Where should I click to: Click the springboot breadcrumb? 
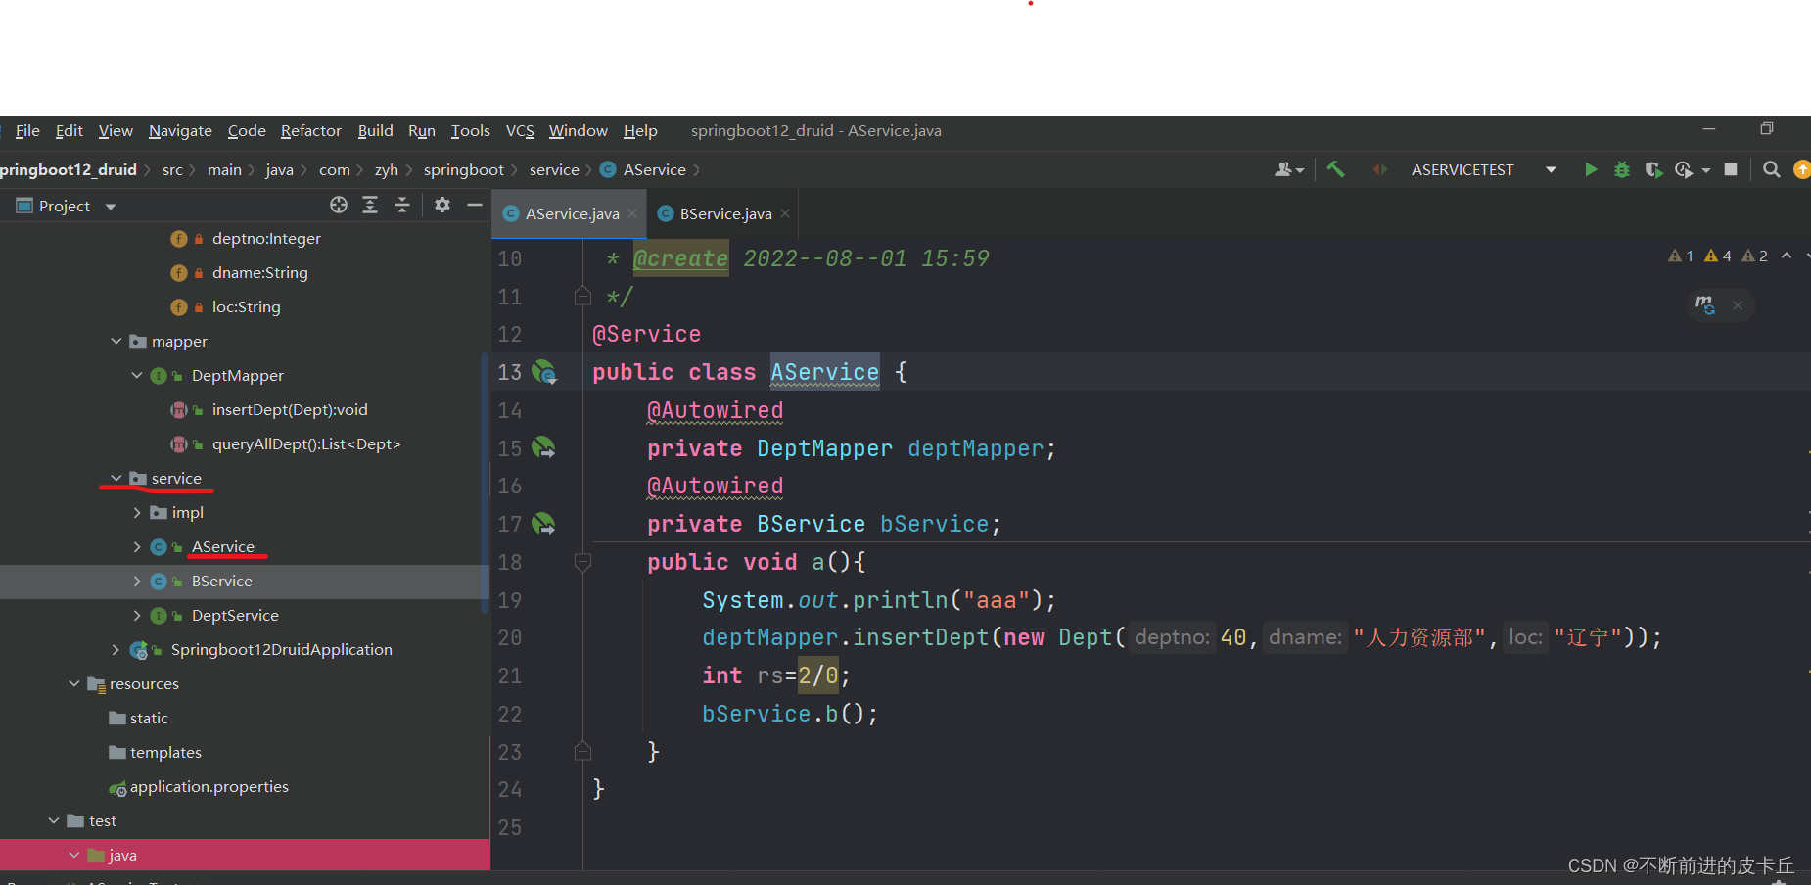point(463,169)
